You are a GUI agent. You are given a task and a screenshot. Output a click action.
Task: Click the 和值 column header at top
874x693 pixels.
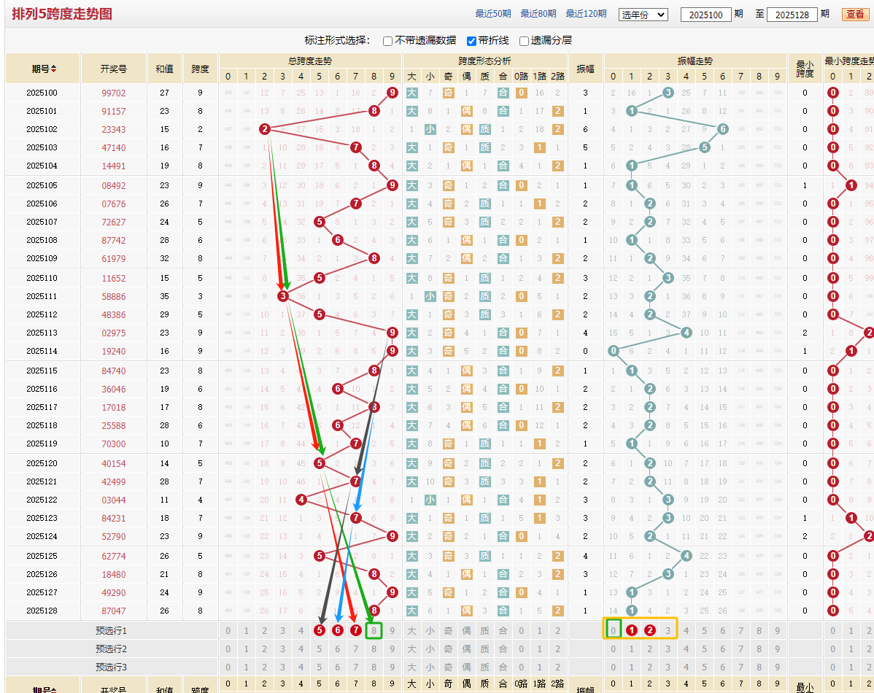tap(164, 69)
